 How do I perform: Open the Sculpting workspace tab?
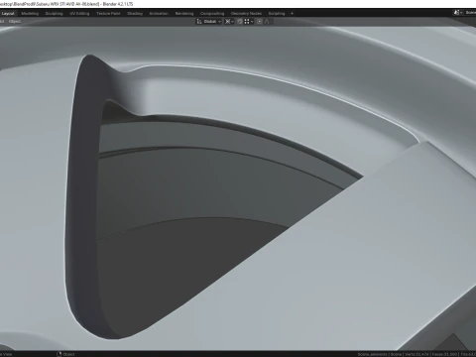coord(54,14)
